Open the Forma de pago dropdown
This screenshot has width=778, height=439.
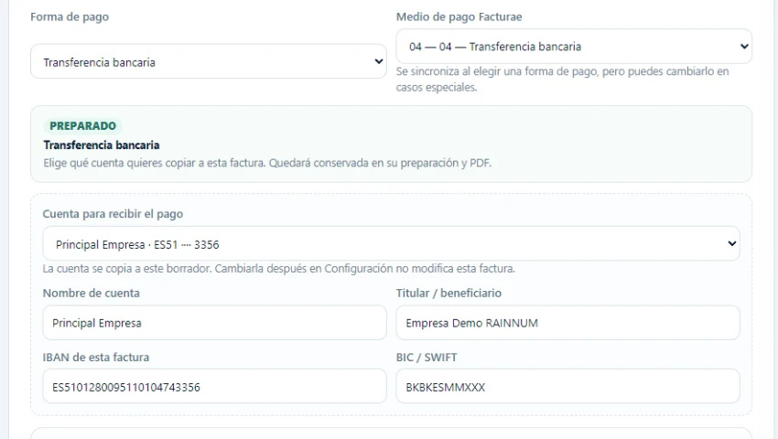point(209,61)
